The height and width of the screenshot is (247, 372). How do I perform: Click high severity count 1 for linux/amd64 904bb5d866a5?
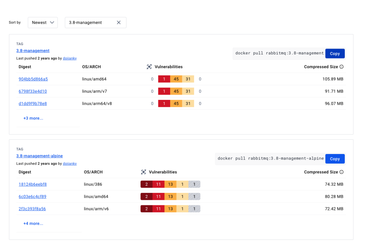point(164,79)
